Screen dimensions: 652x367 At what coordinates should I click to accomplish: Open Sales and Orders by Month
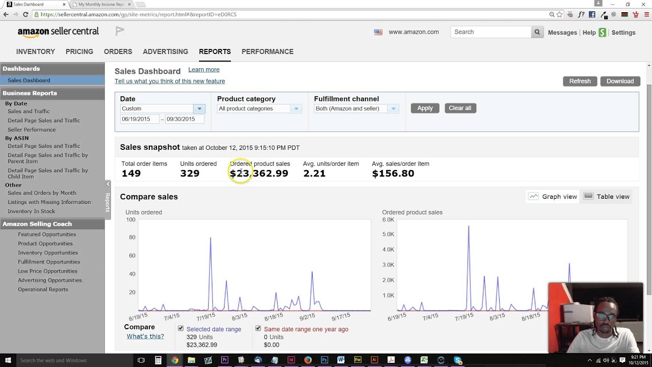[x=42, y=193]
